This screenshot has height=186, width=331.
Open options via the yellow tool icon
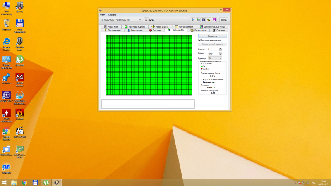pyautogui.click(x=209, y=20)
